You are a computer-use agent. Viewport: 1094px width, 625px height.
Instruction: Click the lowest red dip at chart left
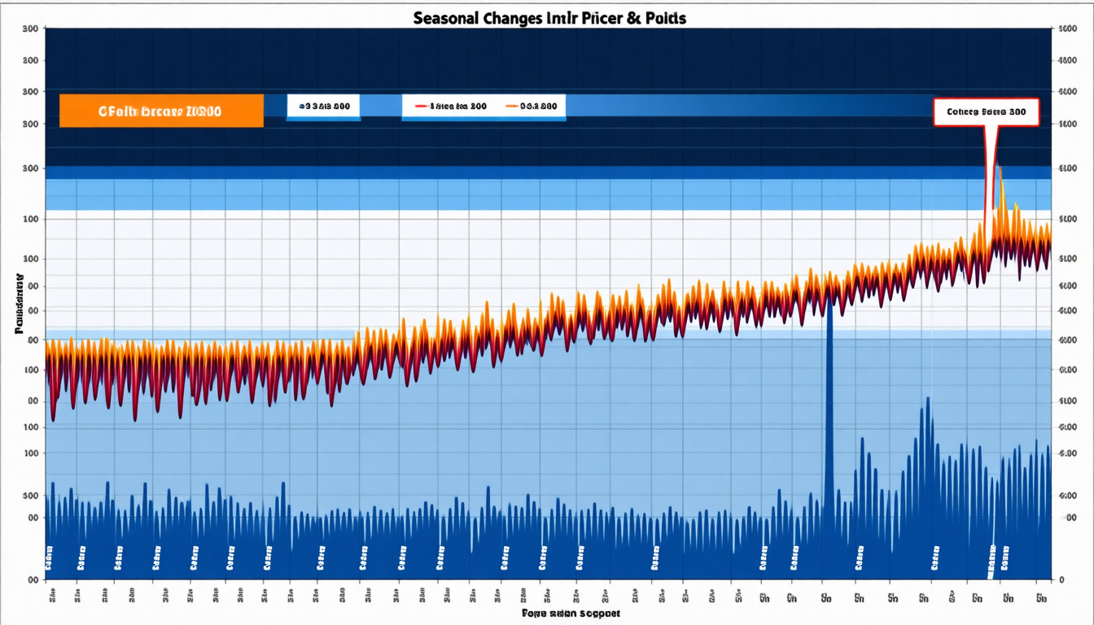tap(54, 418)
